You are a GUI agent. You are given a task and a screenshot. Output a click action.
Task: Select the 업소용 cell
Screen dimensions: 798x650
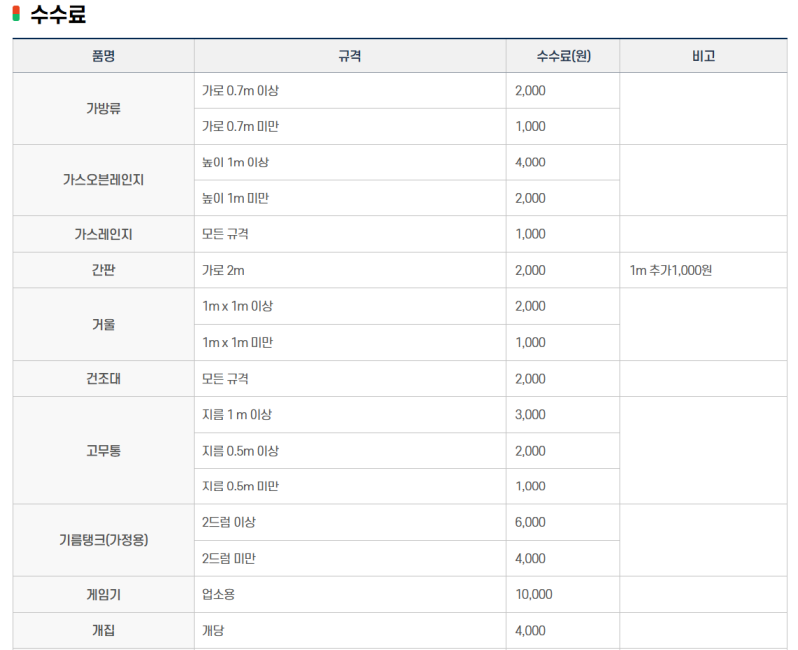coord(350,594)
